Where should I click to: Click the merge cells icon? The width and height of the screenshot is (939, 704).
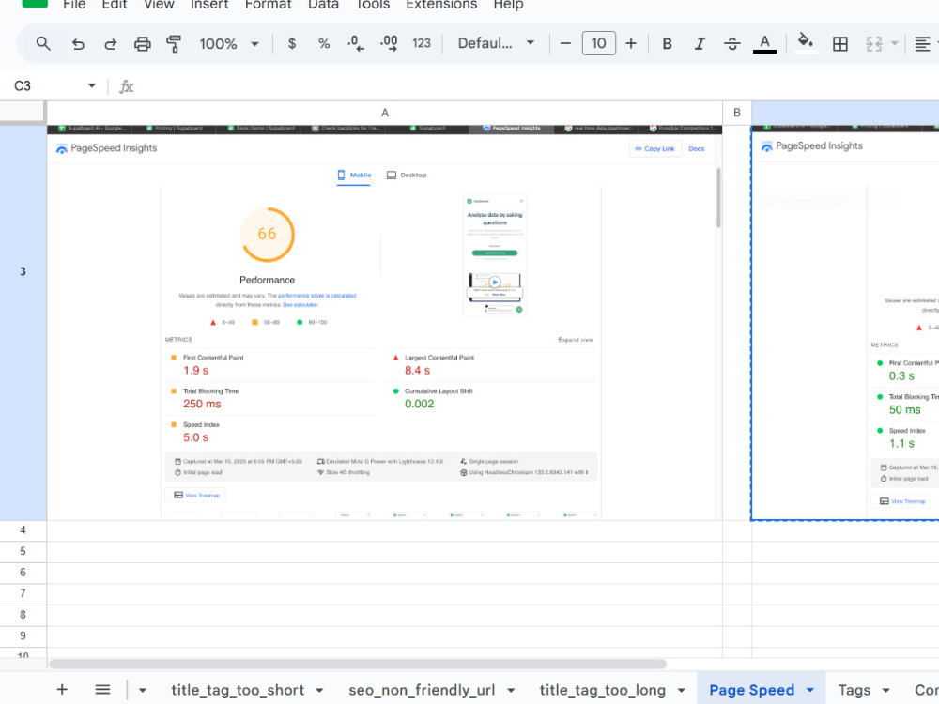point(873,44)
